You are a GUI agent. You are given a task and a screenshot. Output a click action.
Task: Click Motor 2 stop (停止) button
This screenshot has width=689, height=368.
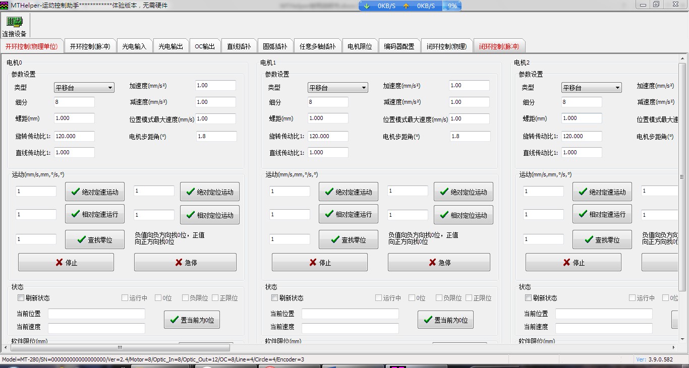point(573,262)
